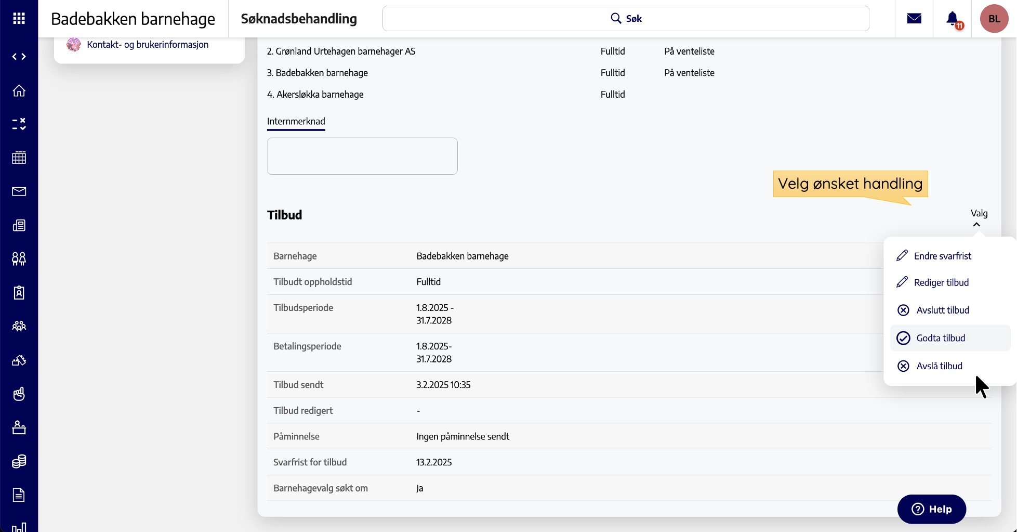Open notifications bell with 11 badge
The width and height of the screenshot is (1017, 532).
click(x=953, y=19)
